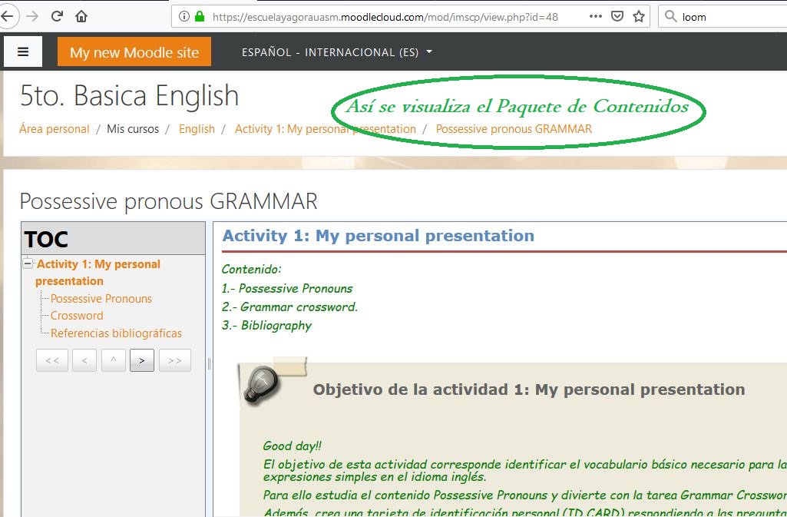
Task: Click Mis cursos breadcrumb text
Action: tap(133, 129)
